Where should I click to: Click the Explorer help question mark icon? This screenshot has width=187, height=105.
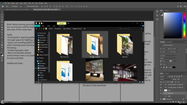143,26
